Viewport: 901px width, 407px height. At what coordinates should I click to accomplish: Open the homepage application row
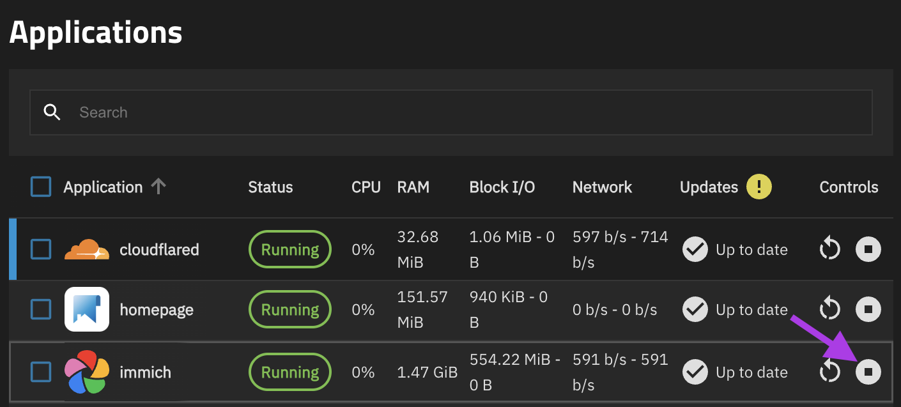(157, 310)
